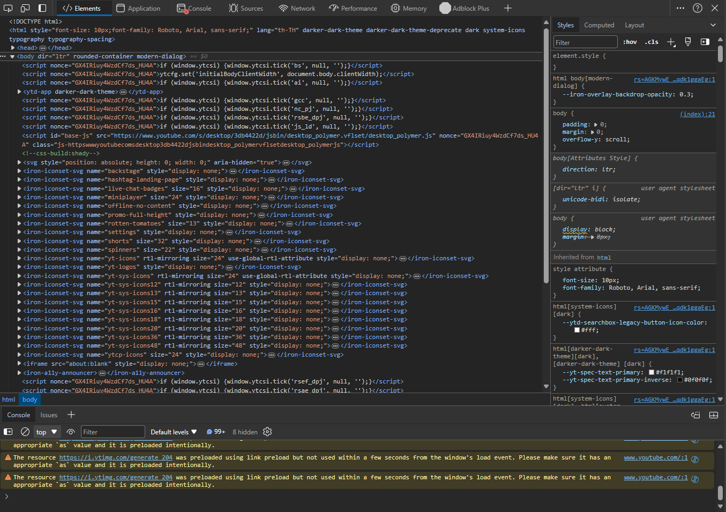Focus the Styles pane Filter input
Viewport: 726px width, 512px height.
[585, 42]
